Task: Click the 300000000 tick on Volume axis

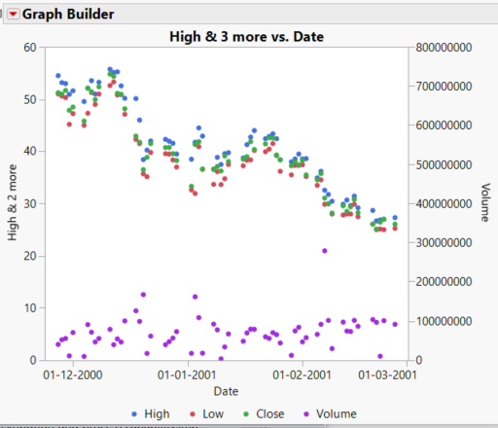Action: tap(444, 243)
